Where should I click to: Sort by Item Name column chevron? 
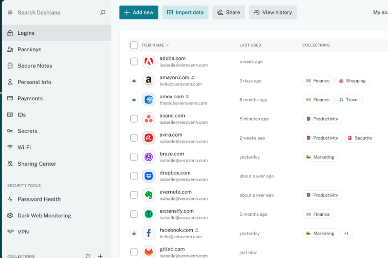[167, 45]
